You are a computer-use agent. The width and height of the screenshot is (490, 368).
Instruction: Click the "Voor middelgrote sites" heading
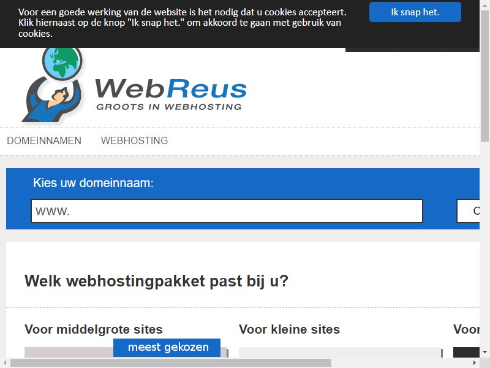(94, 329)
